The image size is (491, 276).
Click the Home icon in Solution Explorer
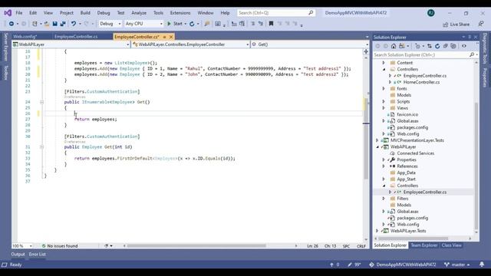(394, 46)
